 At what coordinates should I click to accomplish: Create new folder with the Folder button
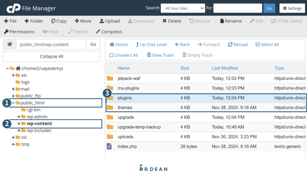coord(34,21)
